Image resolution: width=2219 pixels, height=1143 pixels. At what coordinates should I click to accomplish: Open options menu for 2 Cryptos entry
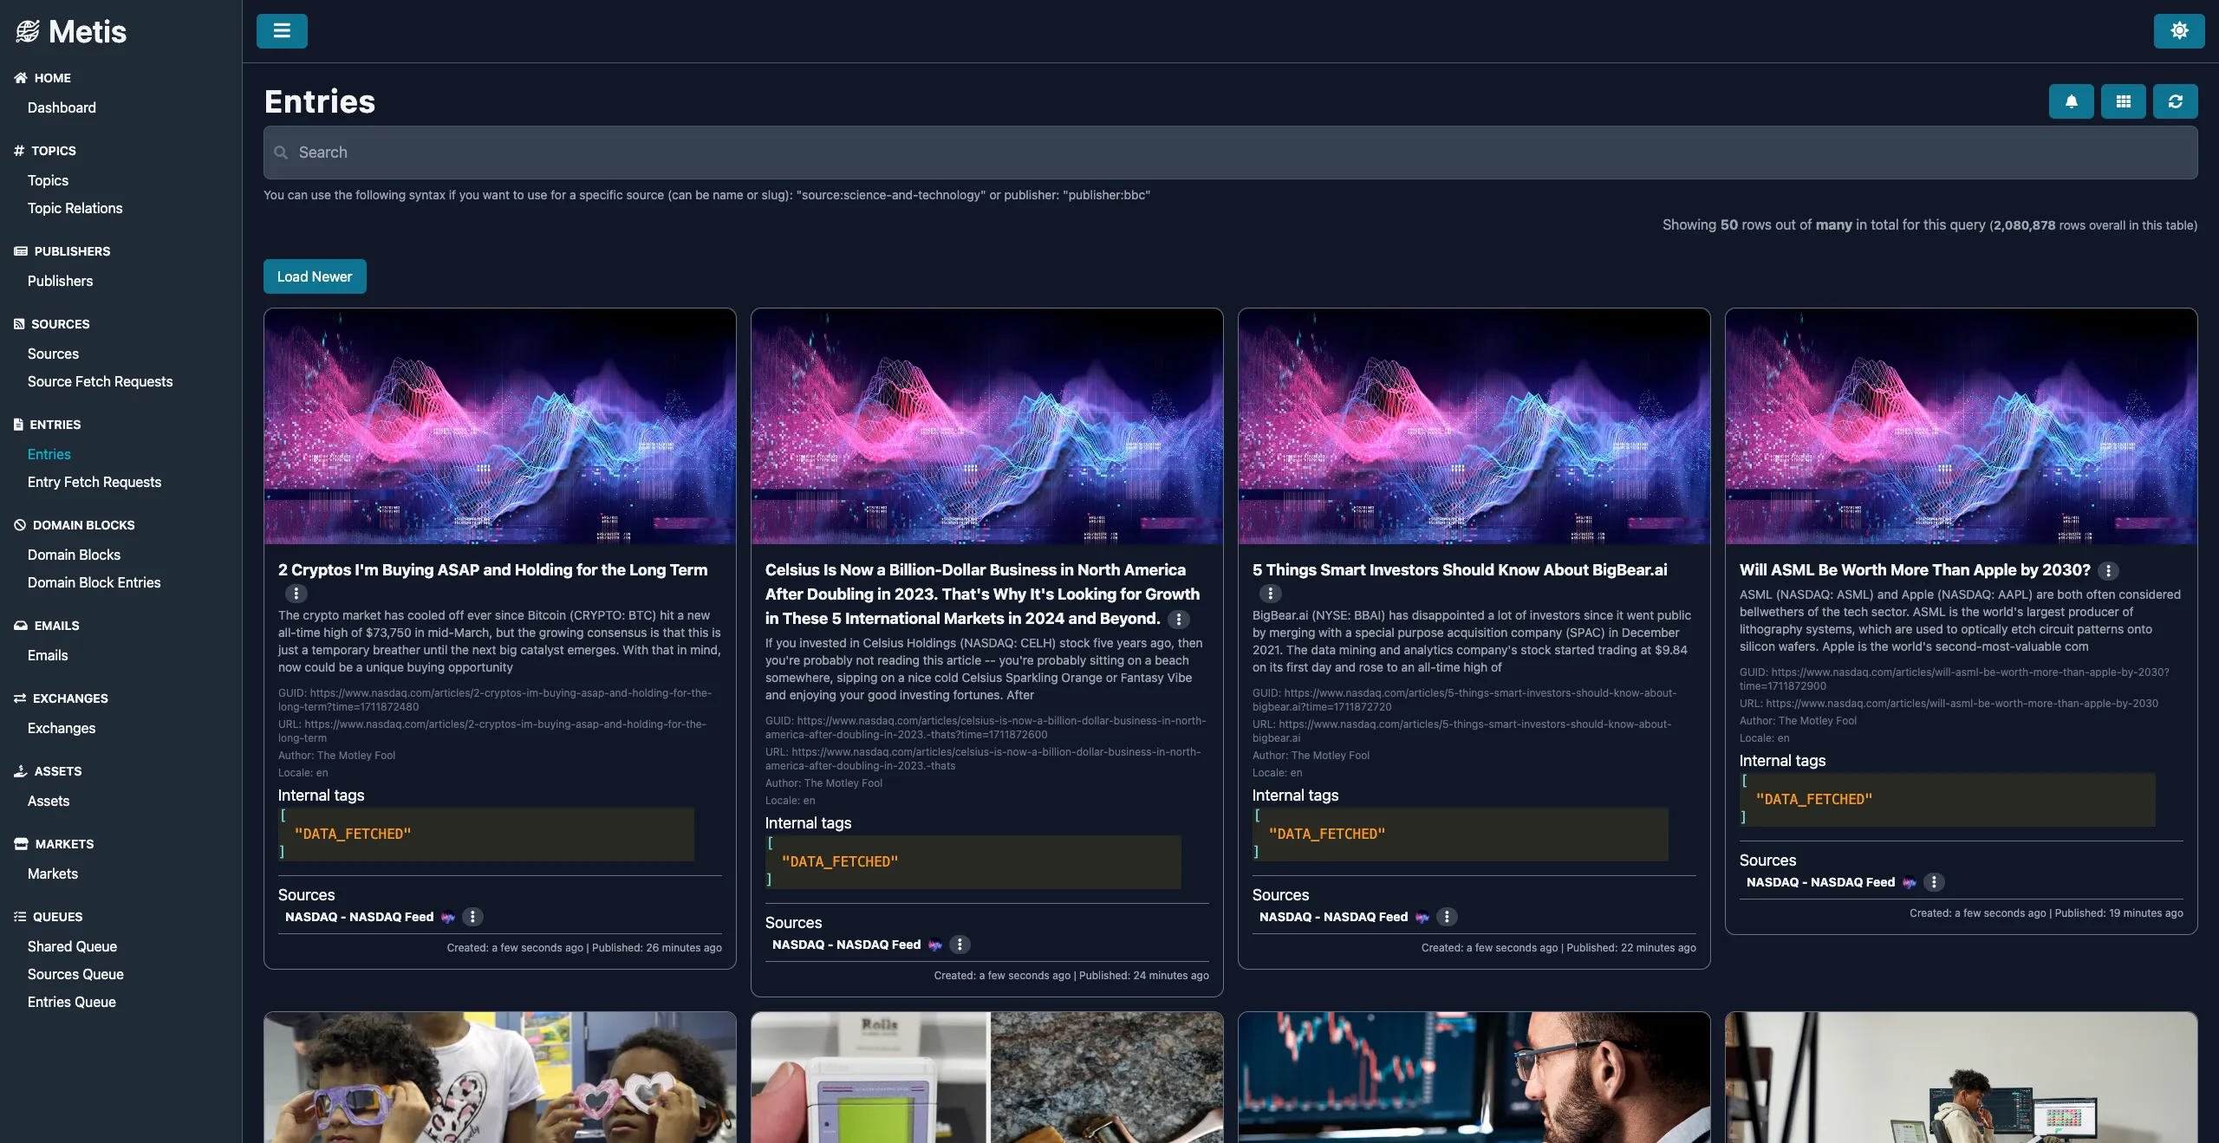click(x=296, y=594)
